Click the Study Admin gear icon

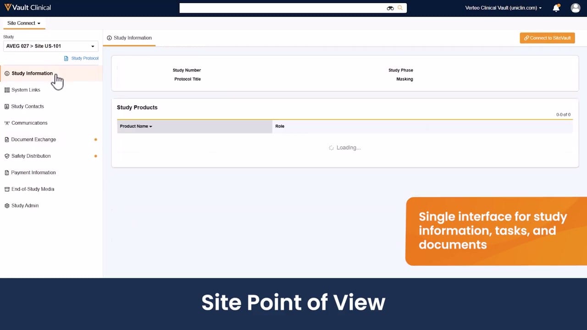[7, 205]
